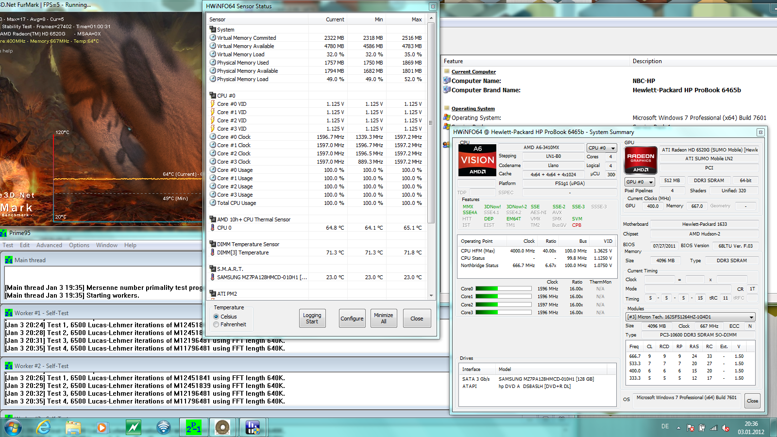Open the memory Modules dropdown
Image resolution: width=777 pixels, height=437 pixels.
[x=691, y=317]
